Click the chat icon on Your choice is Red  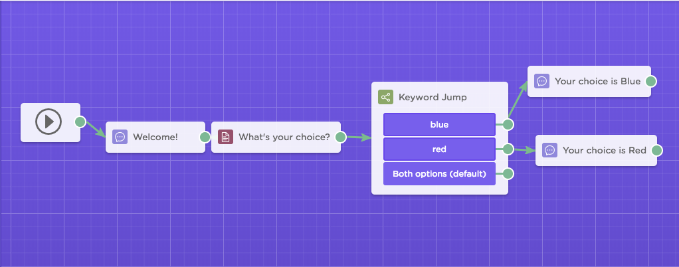tap(549, 150)
